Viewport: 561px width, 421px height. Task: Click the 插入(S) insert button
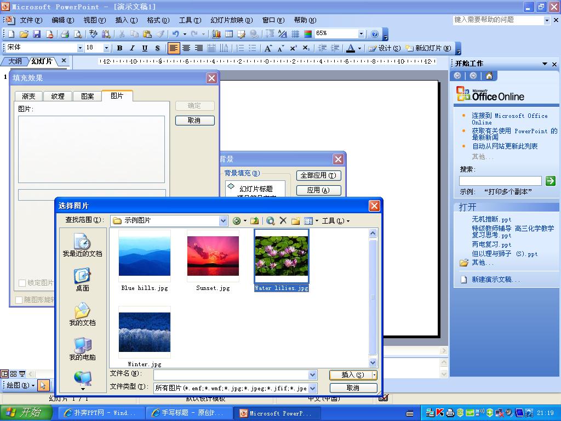click(x=351, y=375)
